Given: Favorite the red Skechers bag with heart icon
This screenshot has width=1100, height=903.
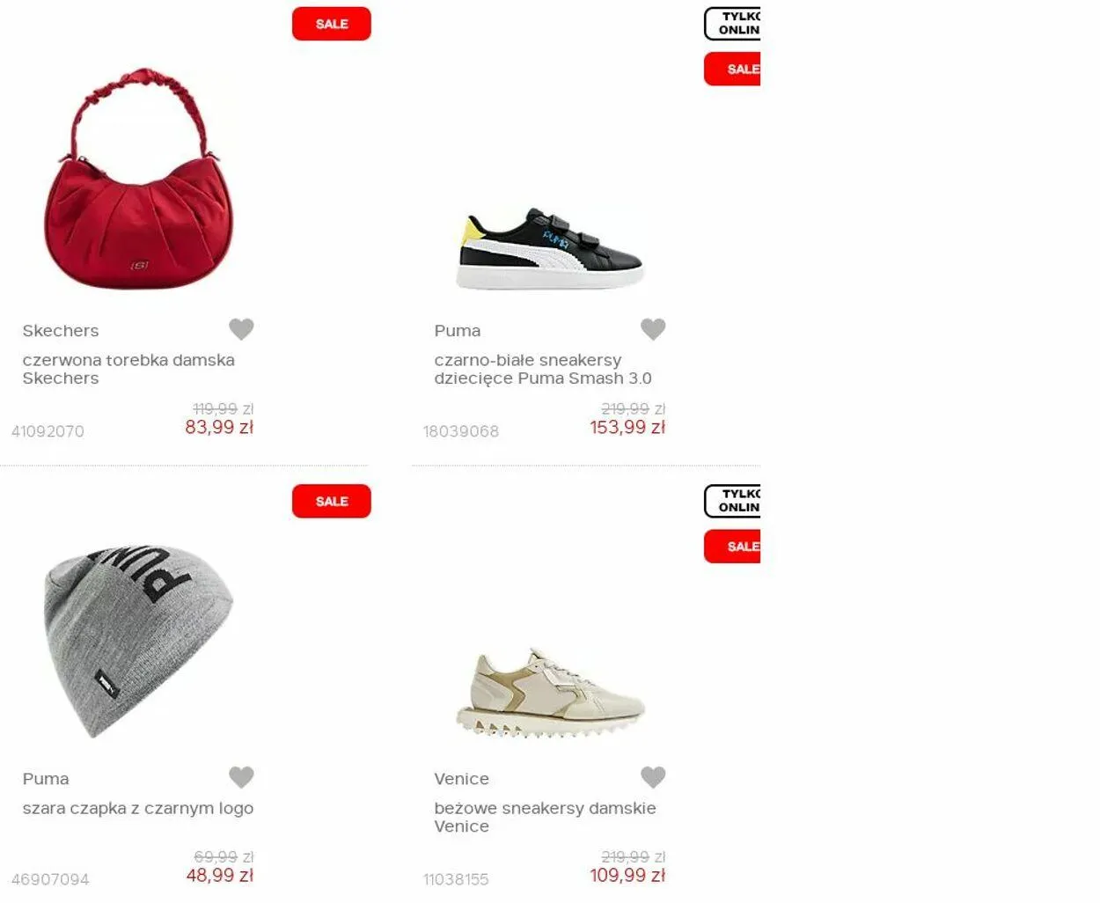Looking at the screenshot, I should click(x=241, y=329).
